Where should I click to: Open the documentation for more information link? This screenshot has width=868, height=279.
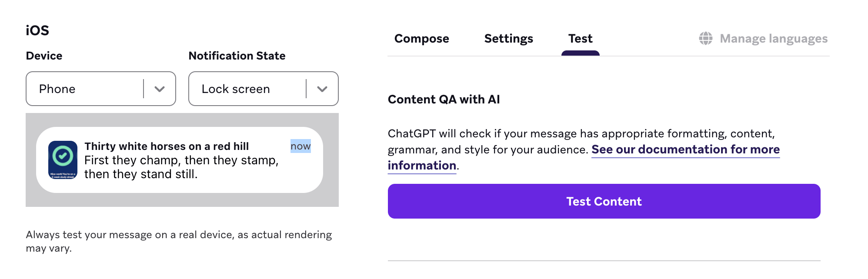685,149
